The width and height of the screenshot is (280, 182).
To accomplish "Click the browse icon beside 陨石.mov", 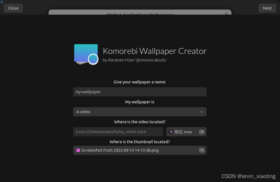I will coord(202,132).
